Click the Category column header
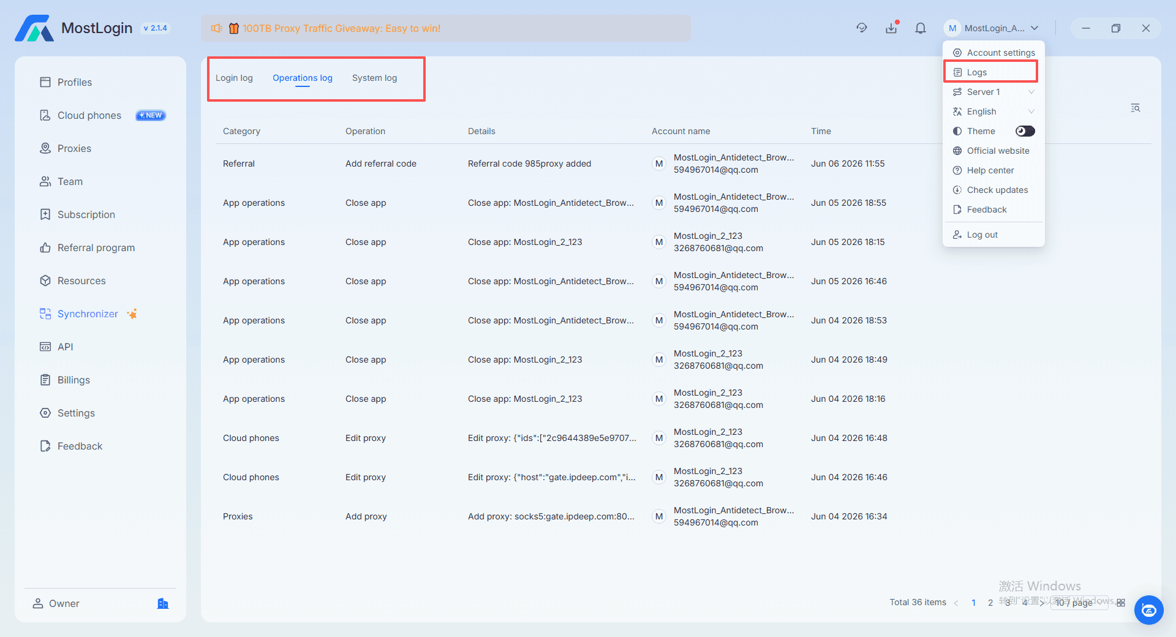The image size is (1176, 637). coord(241,131)
